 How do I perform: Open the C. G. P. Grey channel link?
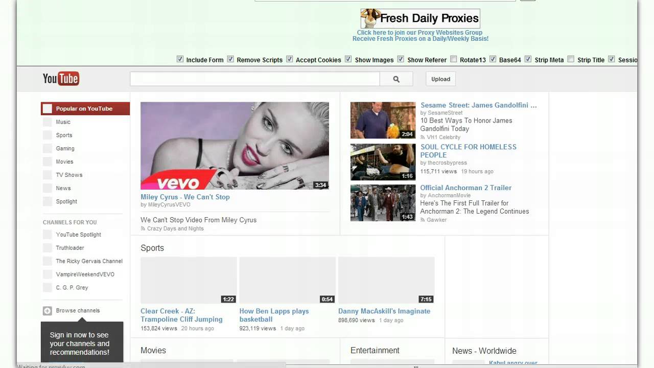click(72, 288)
